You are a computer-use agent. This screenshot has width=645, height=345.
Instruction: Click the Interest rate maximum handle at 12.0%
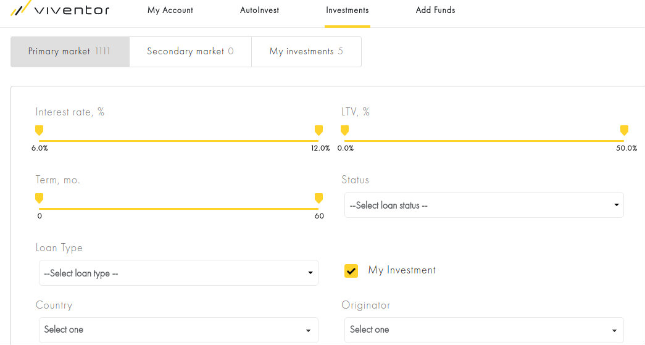point(319,131)
